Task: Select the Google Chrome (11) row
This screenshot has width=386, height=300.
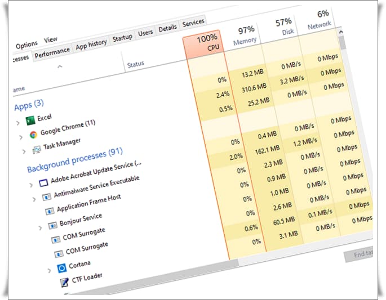Action: (x=68, y=127)
